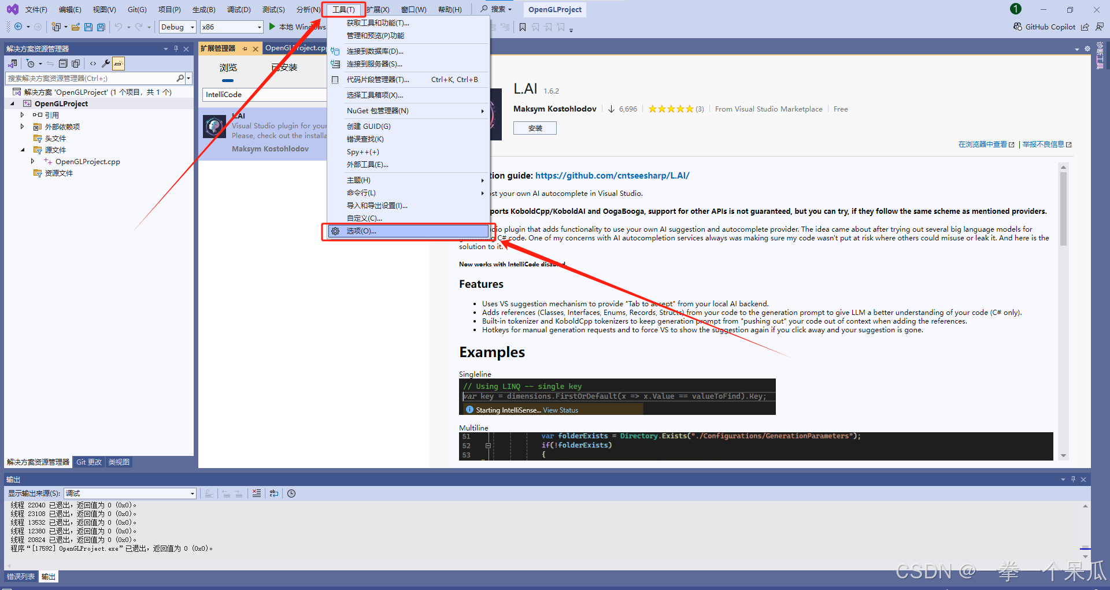Image resolution: width=1110 pixels, height=590 pixels.
Task: Click the show all files icon
Action: pos(76,64)
